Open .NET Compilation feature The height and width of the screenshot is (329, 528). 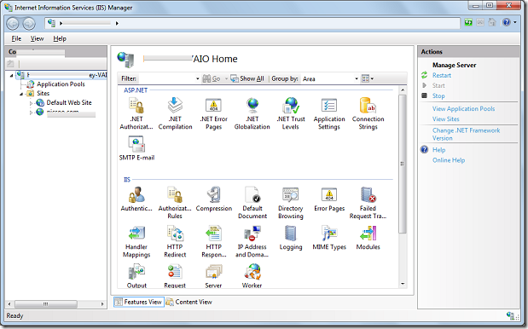pyautogui.click(x=175, y=113)
